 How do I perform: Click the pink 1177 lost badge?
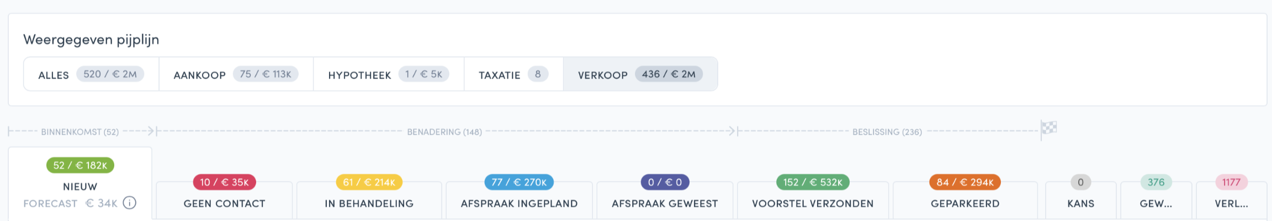1231,182
